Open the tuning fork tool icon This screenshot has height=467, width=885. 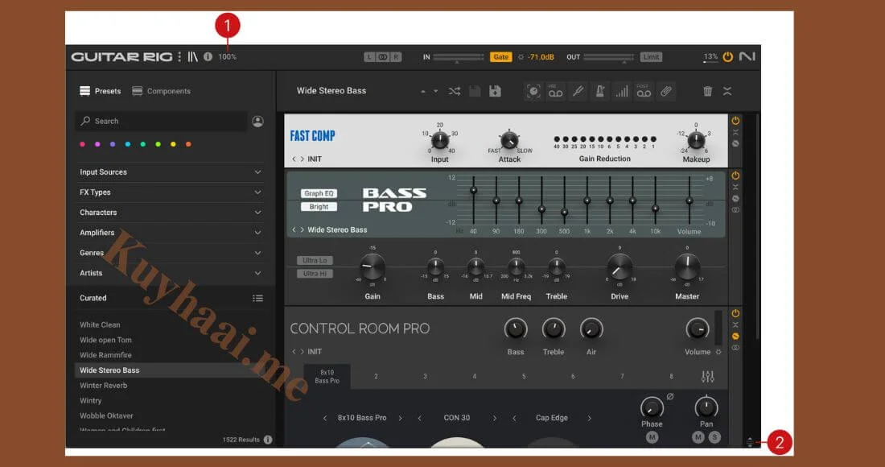pyautogui.click(x=578, y=91)
